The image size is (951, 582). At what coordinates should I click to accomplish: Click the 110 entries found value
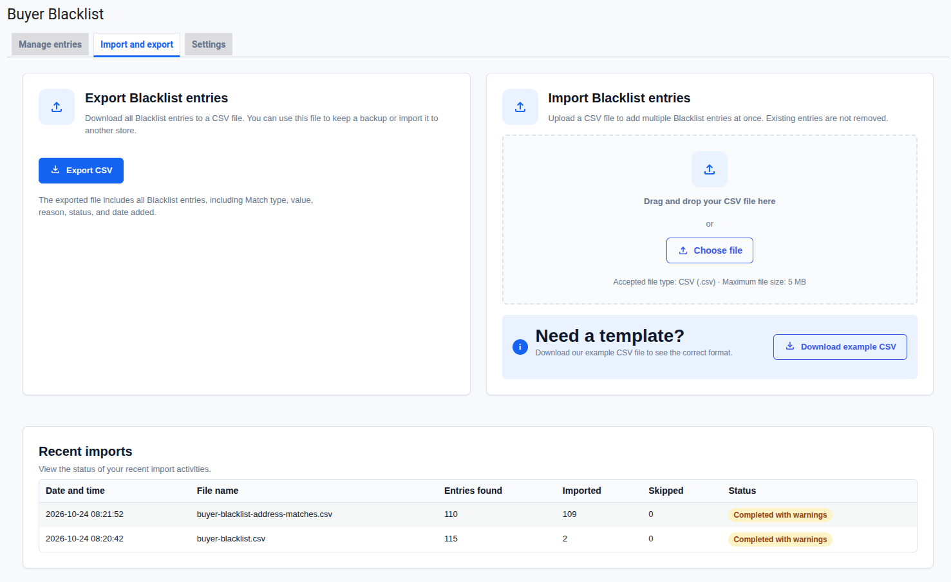tap(451, 514)
